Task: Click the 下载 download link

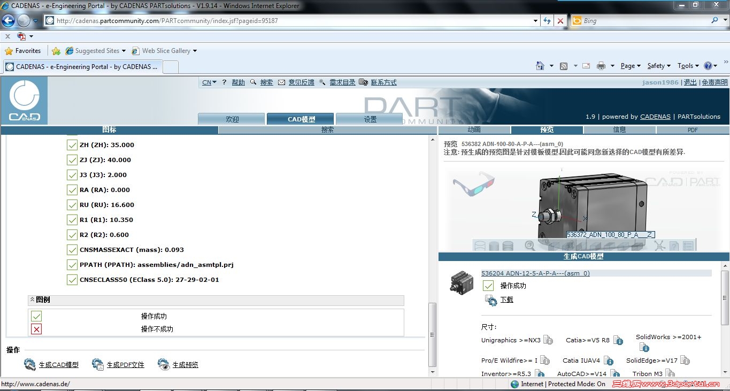Action: point(506,300)
